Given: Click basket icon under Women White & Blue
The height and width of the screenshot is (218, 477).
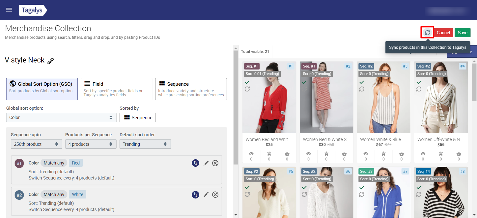Looking at the screenshot, I should pos(402,154).
